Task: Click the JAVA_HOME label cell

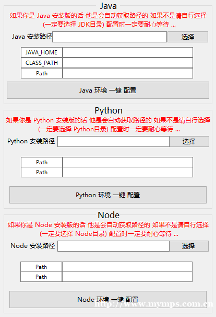Action: coord(42,52)
